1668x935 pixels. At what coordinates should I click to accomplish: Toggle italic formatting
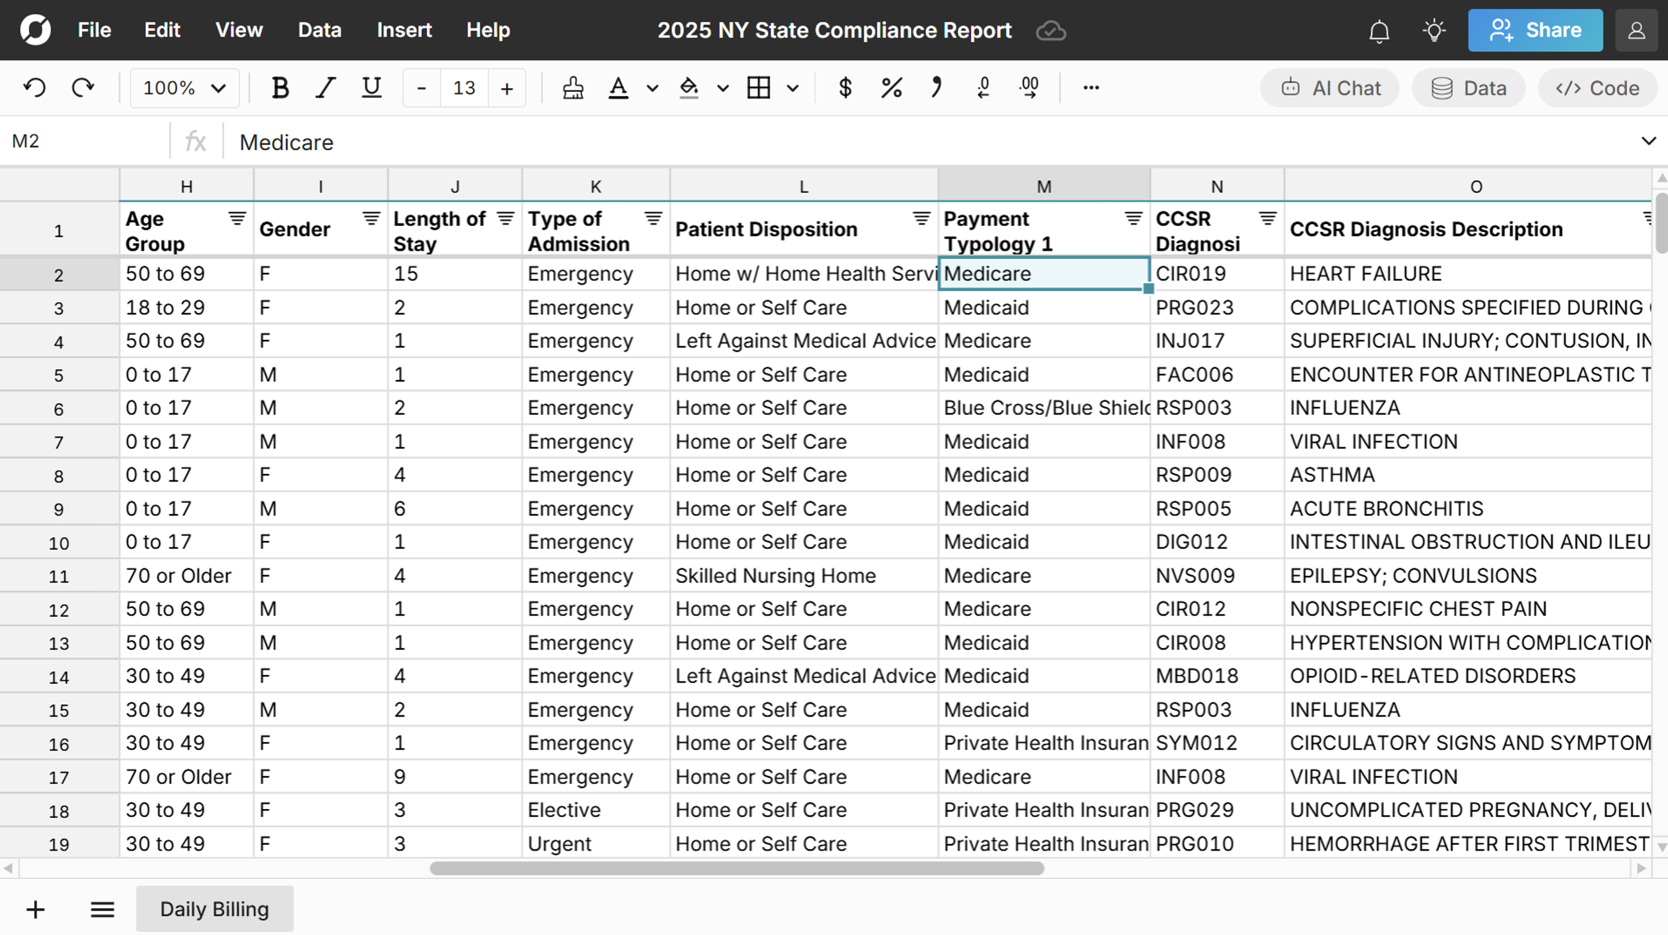point(325,87)
